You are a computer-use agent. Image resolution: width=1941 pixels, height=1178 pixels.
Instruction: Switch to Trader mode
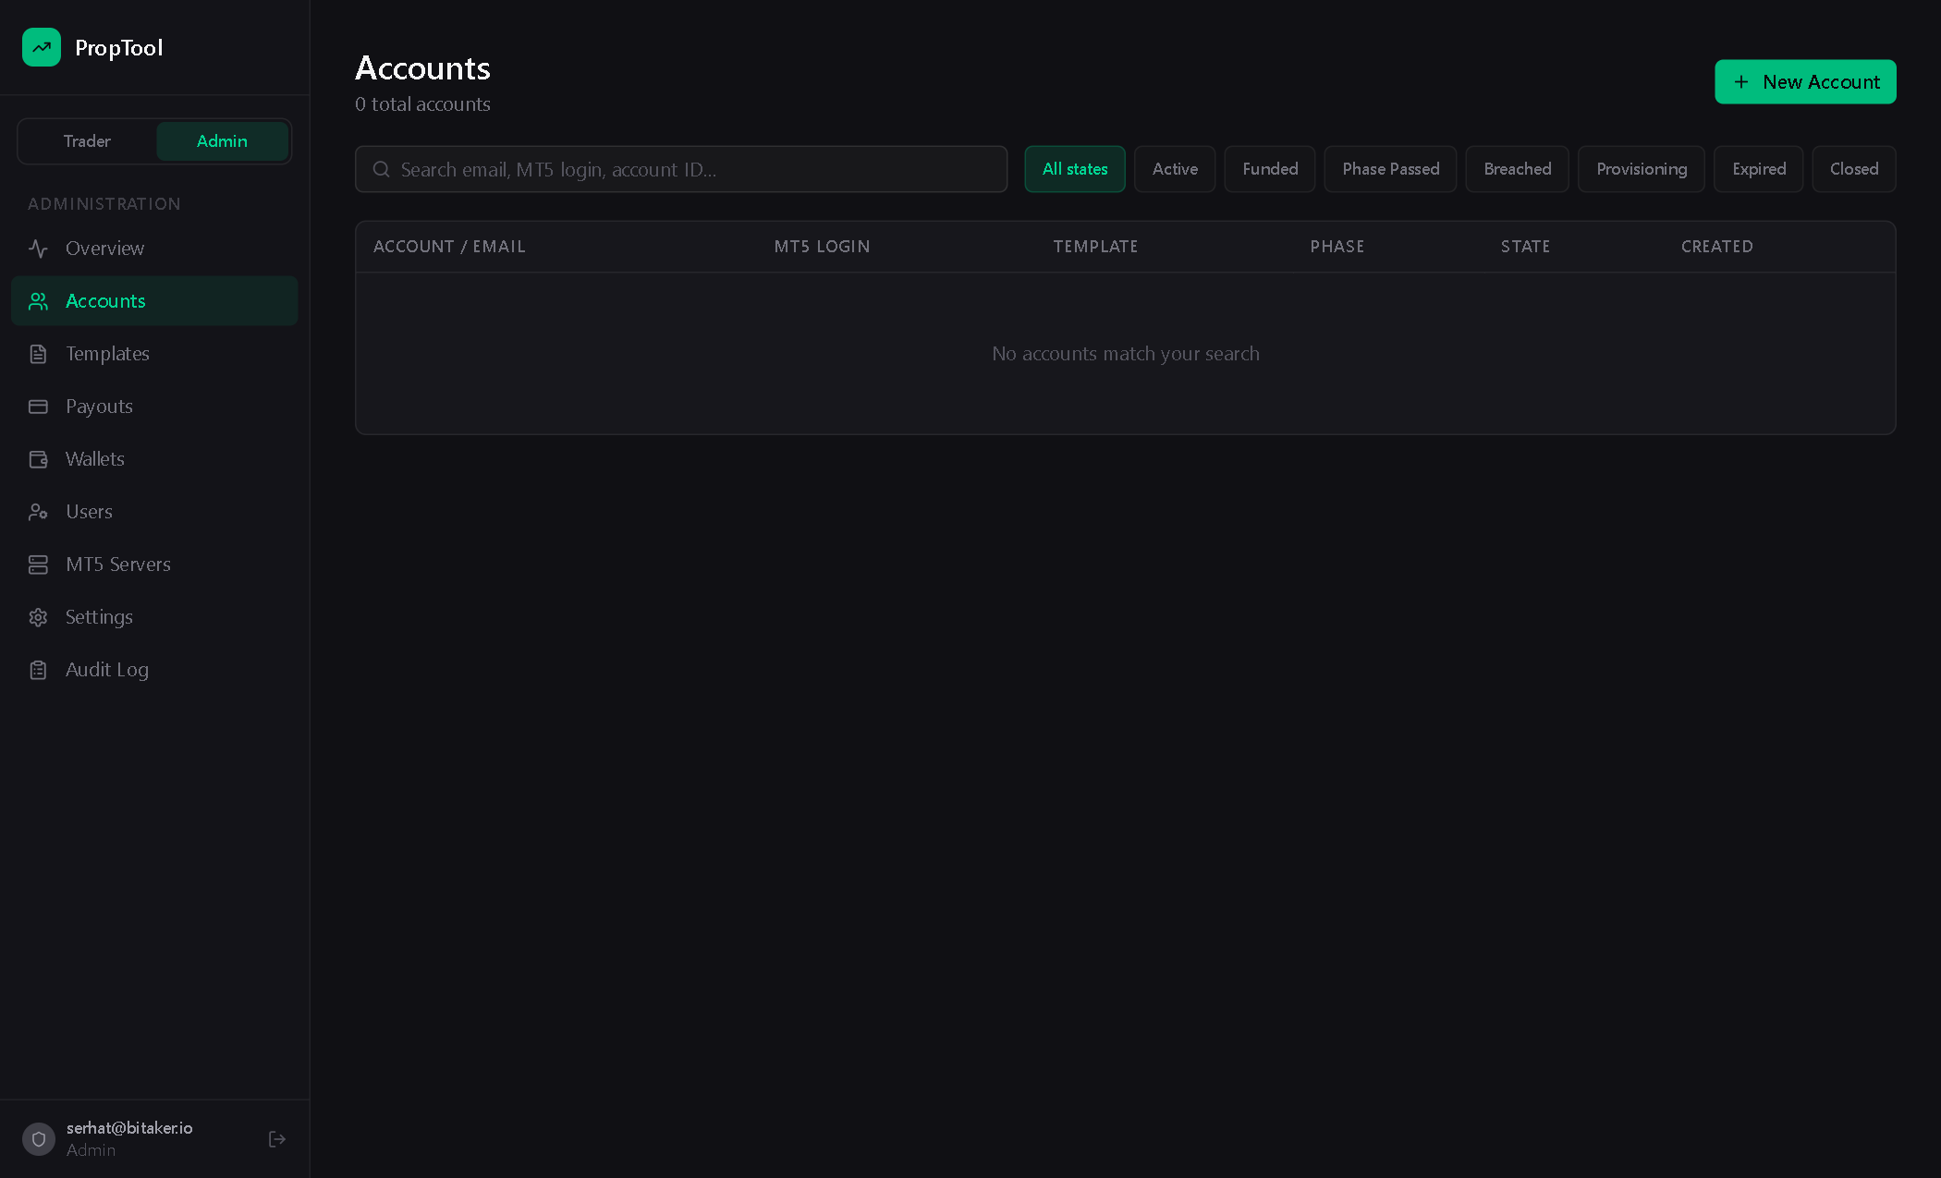click(87, 141)
